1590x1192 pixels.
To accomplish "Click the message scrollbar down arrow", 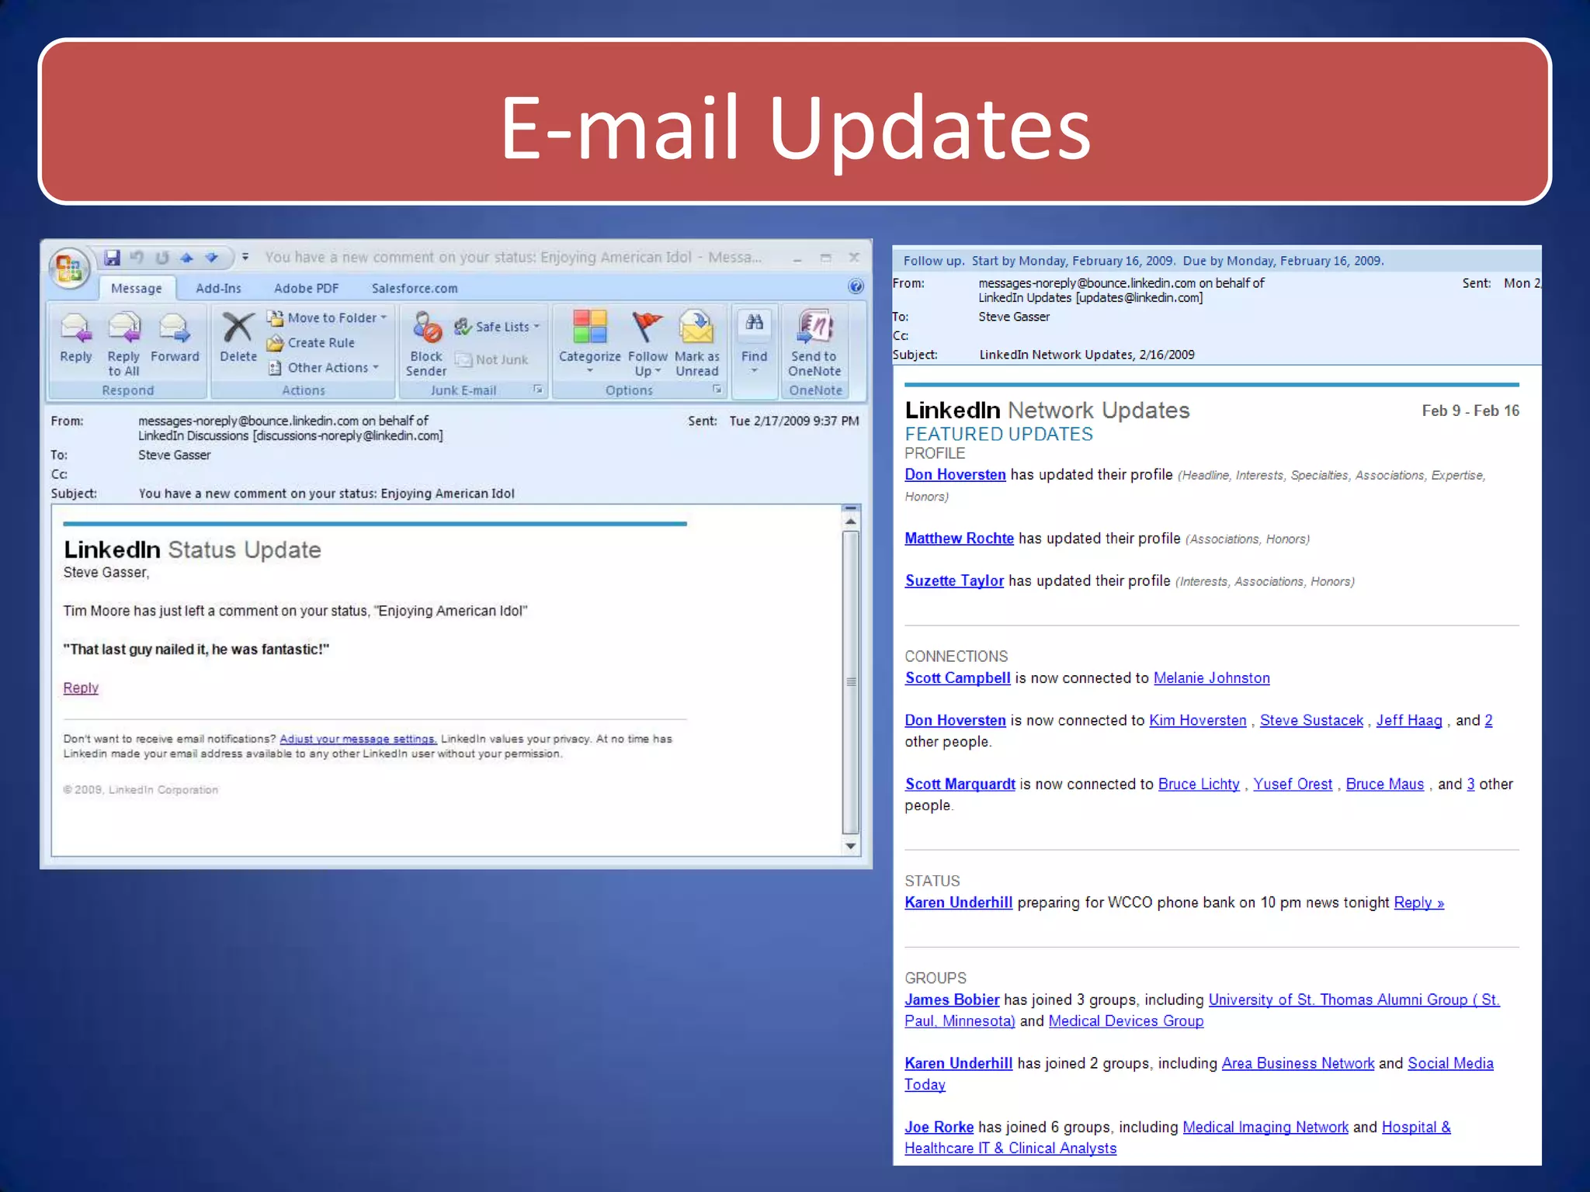I will coord(851,846).
